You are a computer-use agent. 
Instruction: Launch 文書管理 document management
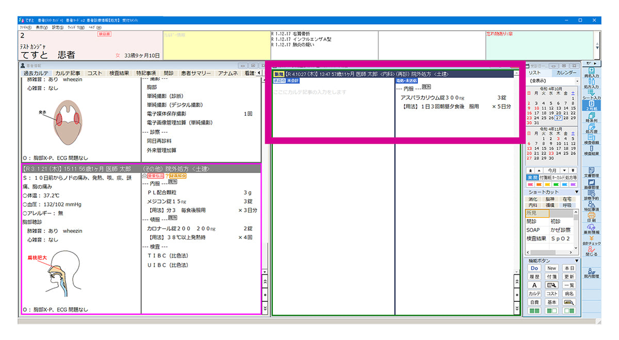591,172
